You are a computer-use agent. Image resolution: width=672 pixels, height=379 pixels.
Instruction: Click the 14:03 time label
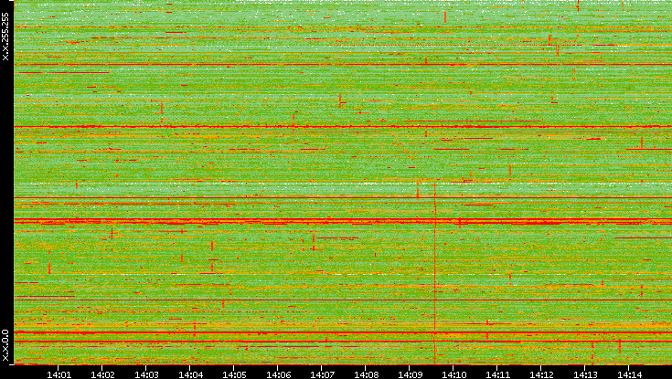(x=146, y=374)
